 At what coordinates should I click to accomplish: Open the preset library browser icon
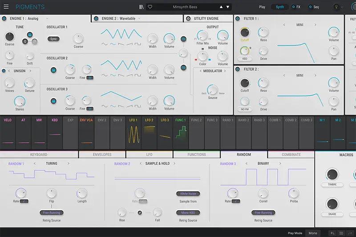click(142, 7)
